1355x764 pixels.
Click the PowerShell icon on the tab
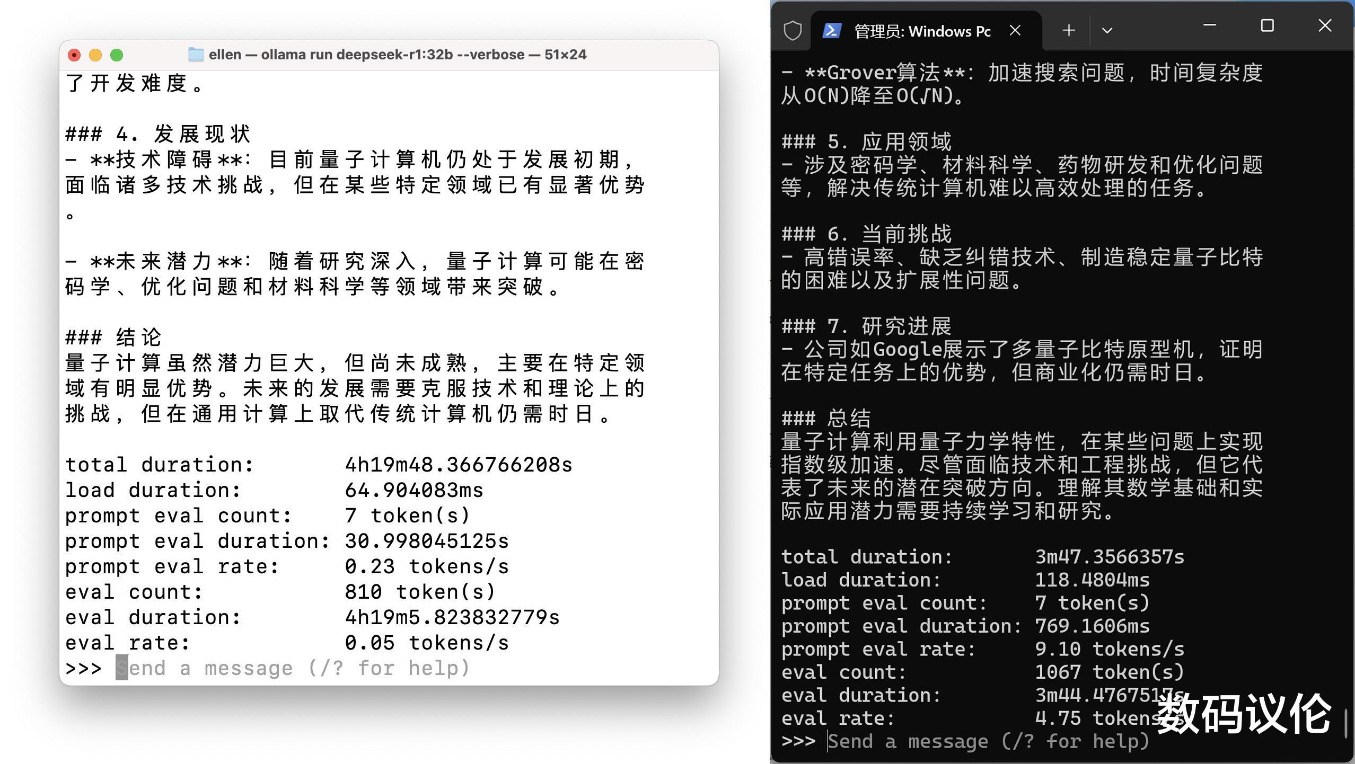tap(831, 31)
